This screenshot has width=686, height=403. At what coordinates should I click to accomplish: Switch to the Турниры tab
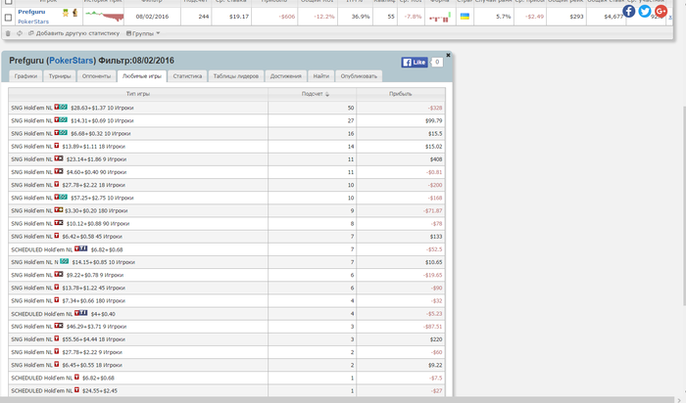coord(60,76)
